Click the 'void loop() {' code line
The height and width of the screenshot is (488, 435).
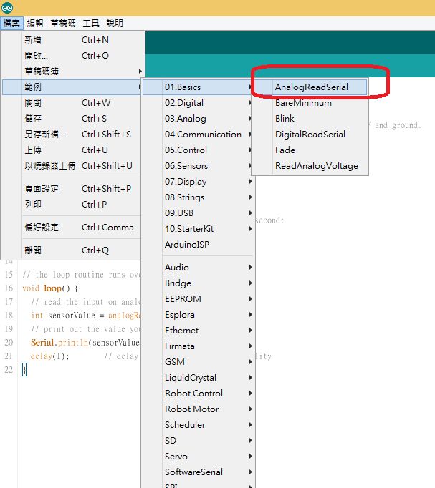(x=50, y=288)
